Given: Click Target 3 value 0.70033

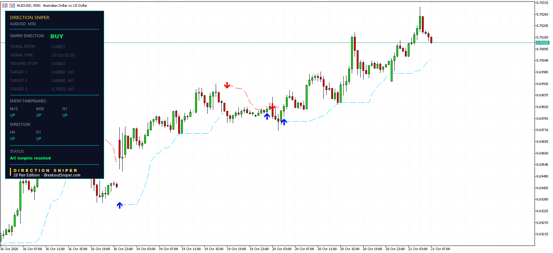Looking at the screenshot, I should coord(58,89).
